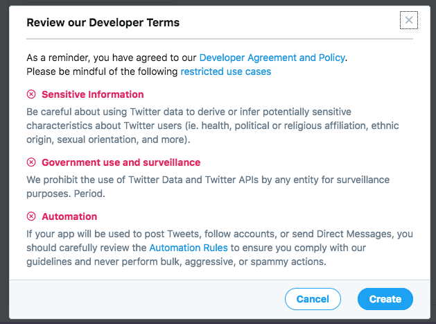Click the Review our Developer Terms title
436x324 pixels.
click(103, 22)
